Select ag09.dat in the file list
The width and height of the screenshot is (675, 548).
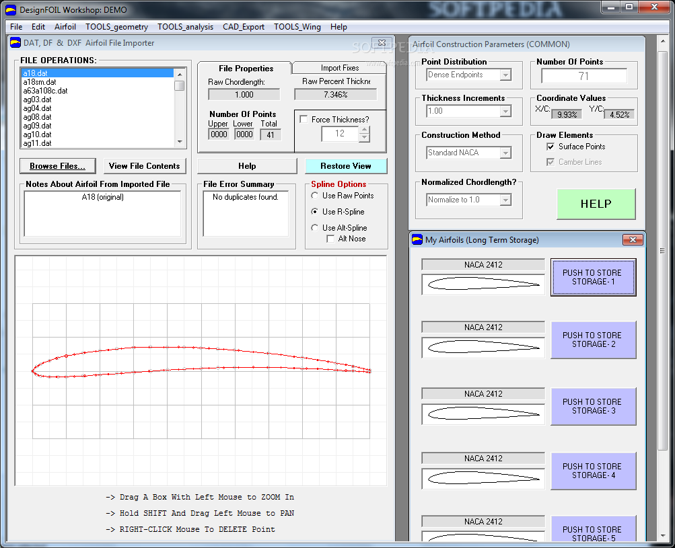tap(98, 126)
